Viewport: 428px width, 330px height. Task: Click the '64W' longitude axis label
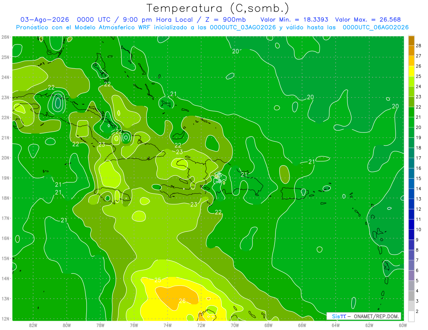point(335,325)
